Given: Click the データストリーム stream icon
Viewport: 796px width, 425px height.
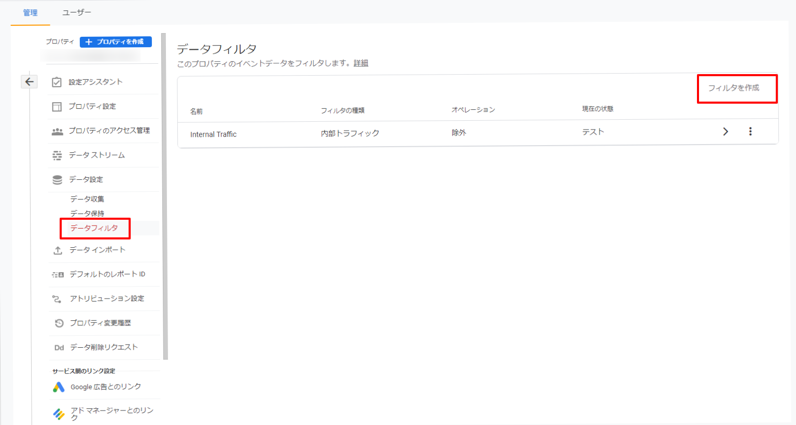Looking at the screenshot, I should point(57,155).
